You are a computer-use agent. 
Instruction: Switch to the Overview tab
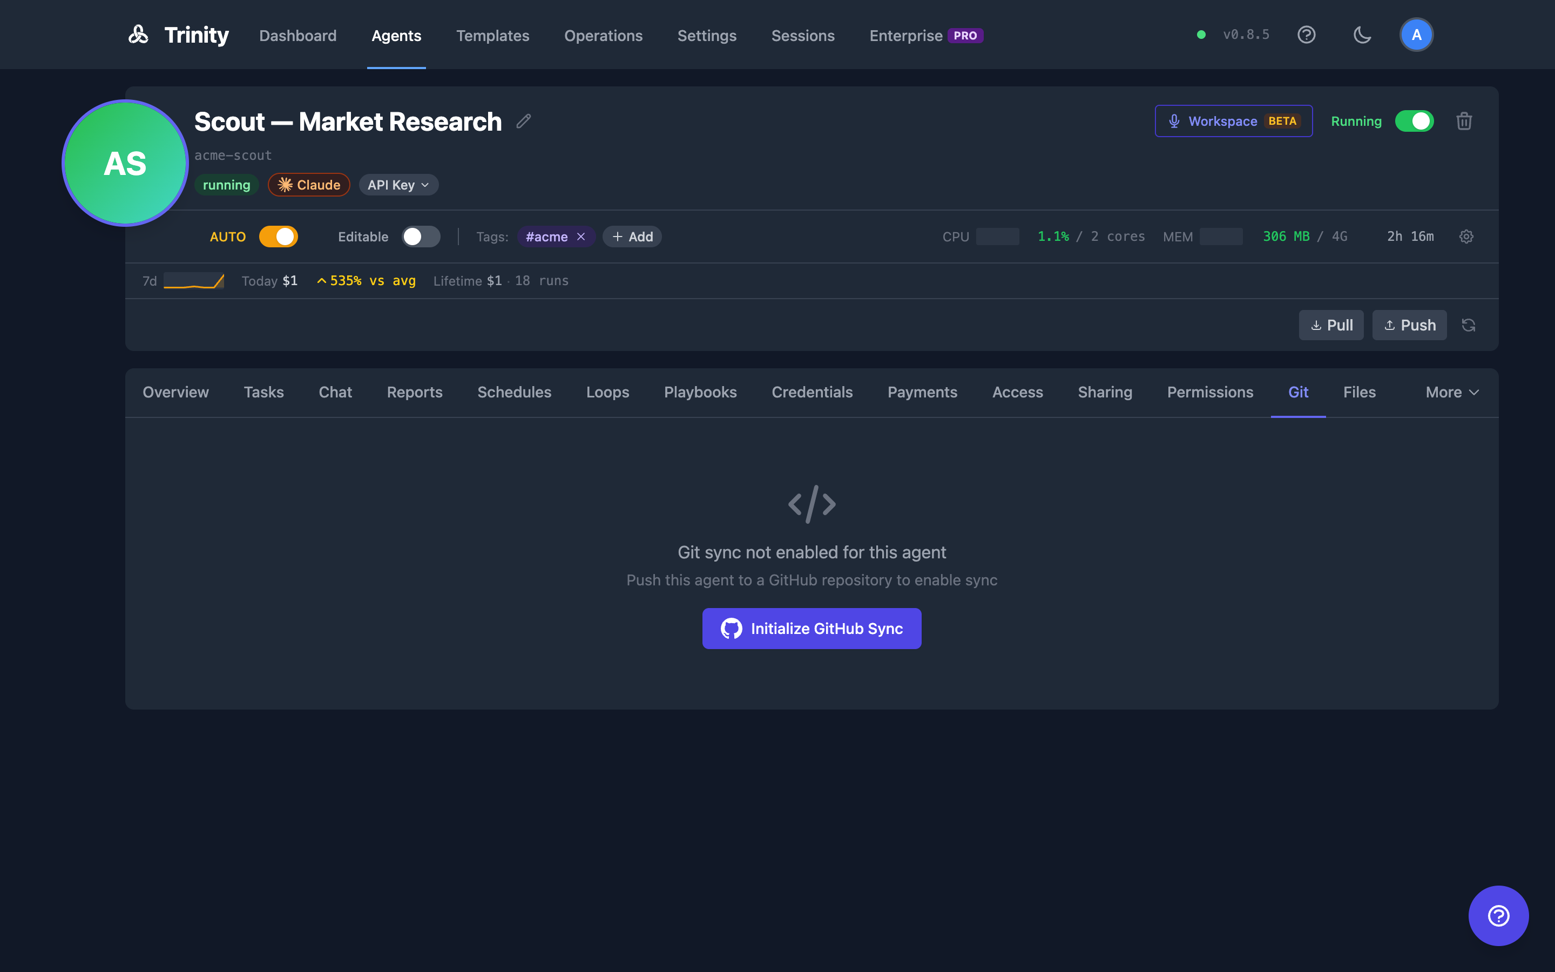click(175, 392)
